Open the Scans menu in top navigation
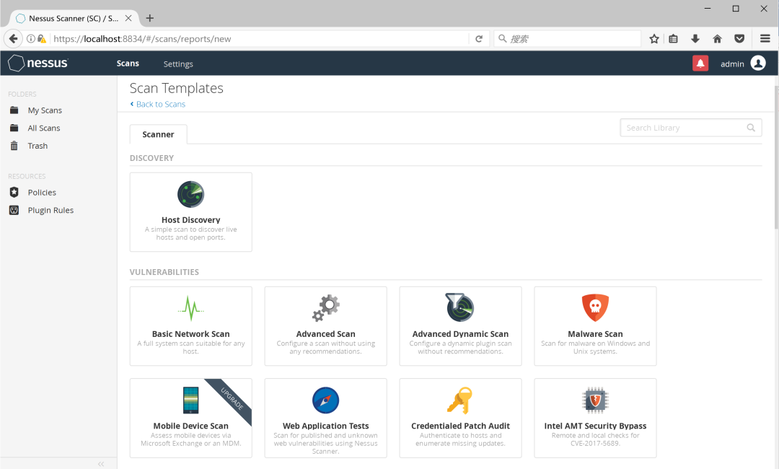The image size is (779, 469). (x=128, y=63)
